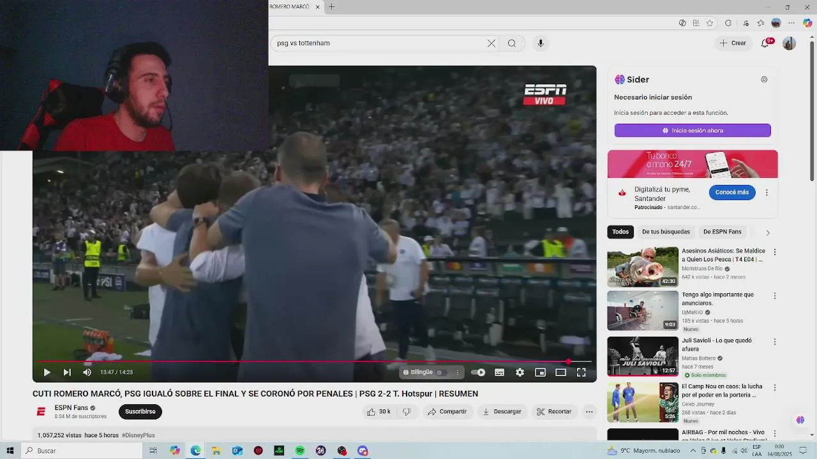
Task: Start voice search with the microphone
Action: (x=541, y=43)
